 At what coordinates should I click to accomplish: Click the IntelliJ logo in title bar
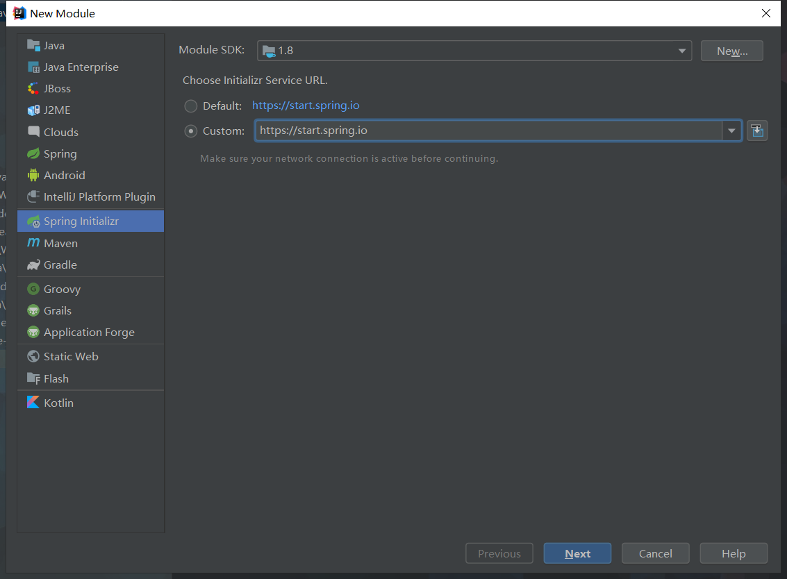(x=19, y=13)
